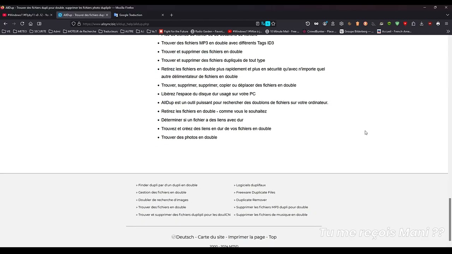Open the mask-shaped private browsing icon
Viewport: 452px width, 254px height.
(316, 24)
